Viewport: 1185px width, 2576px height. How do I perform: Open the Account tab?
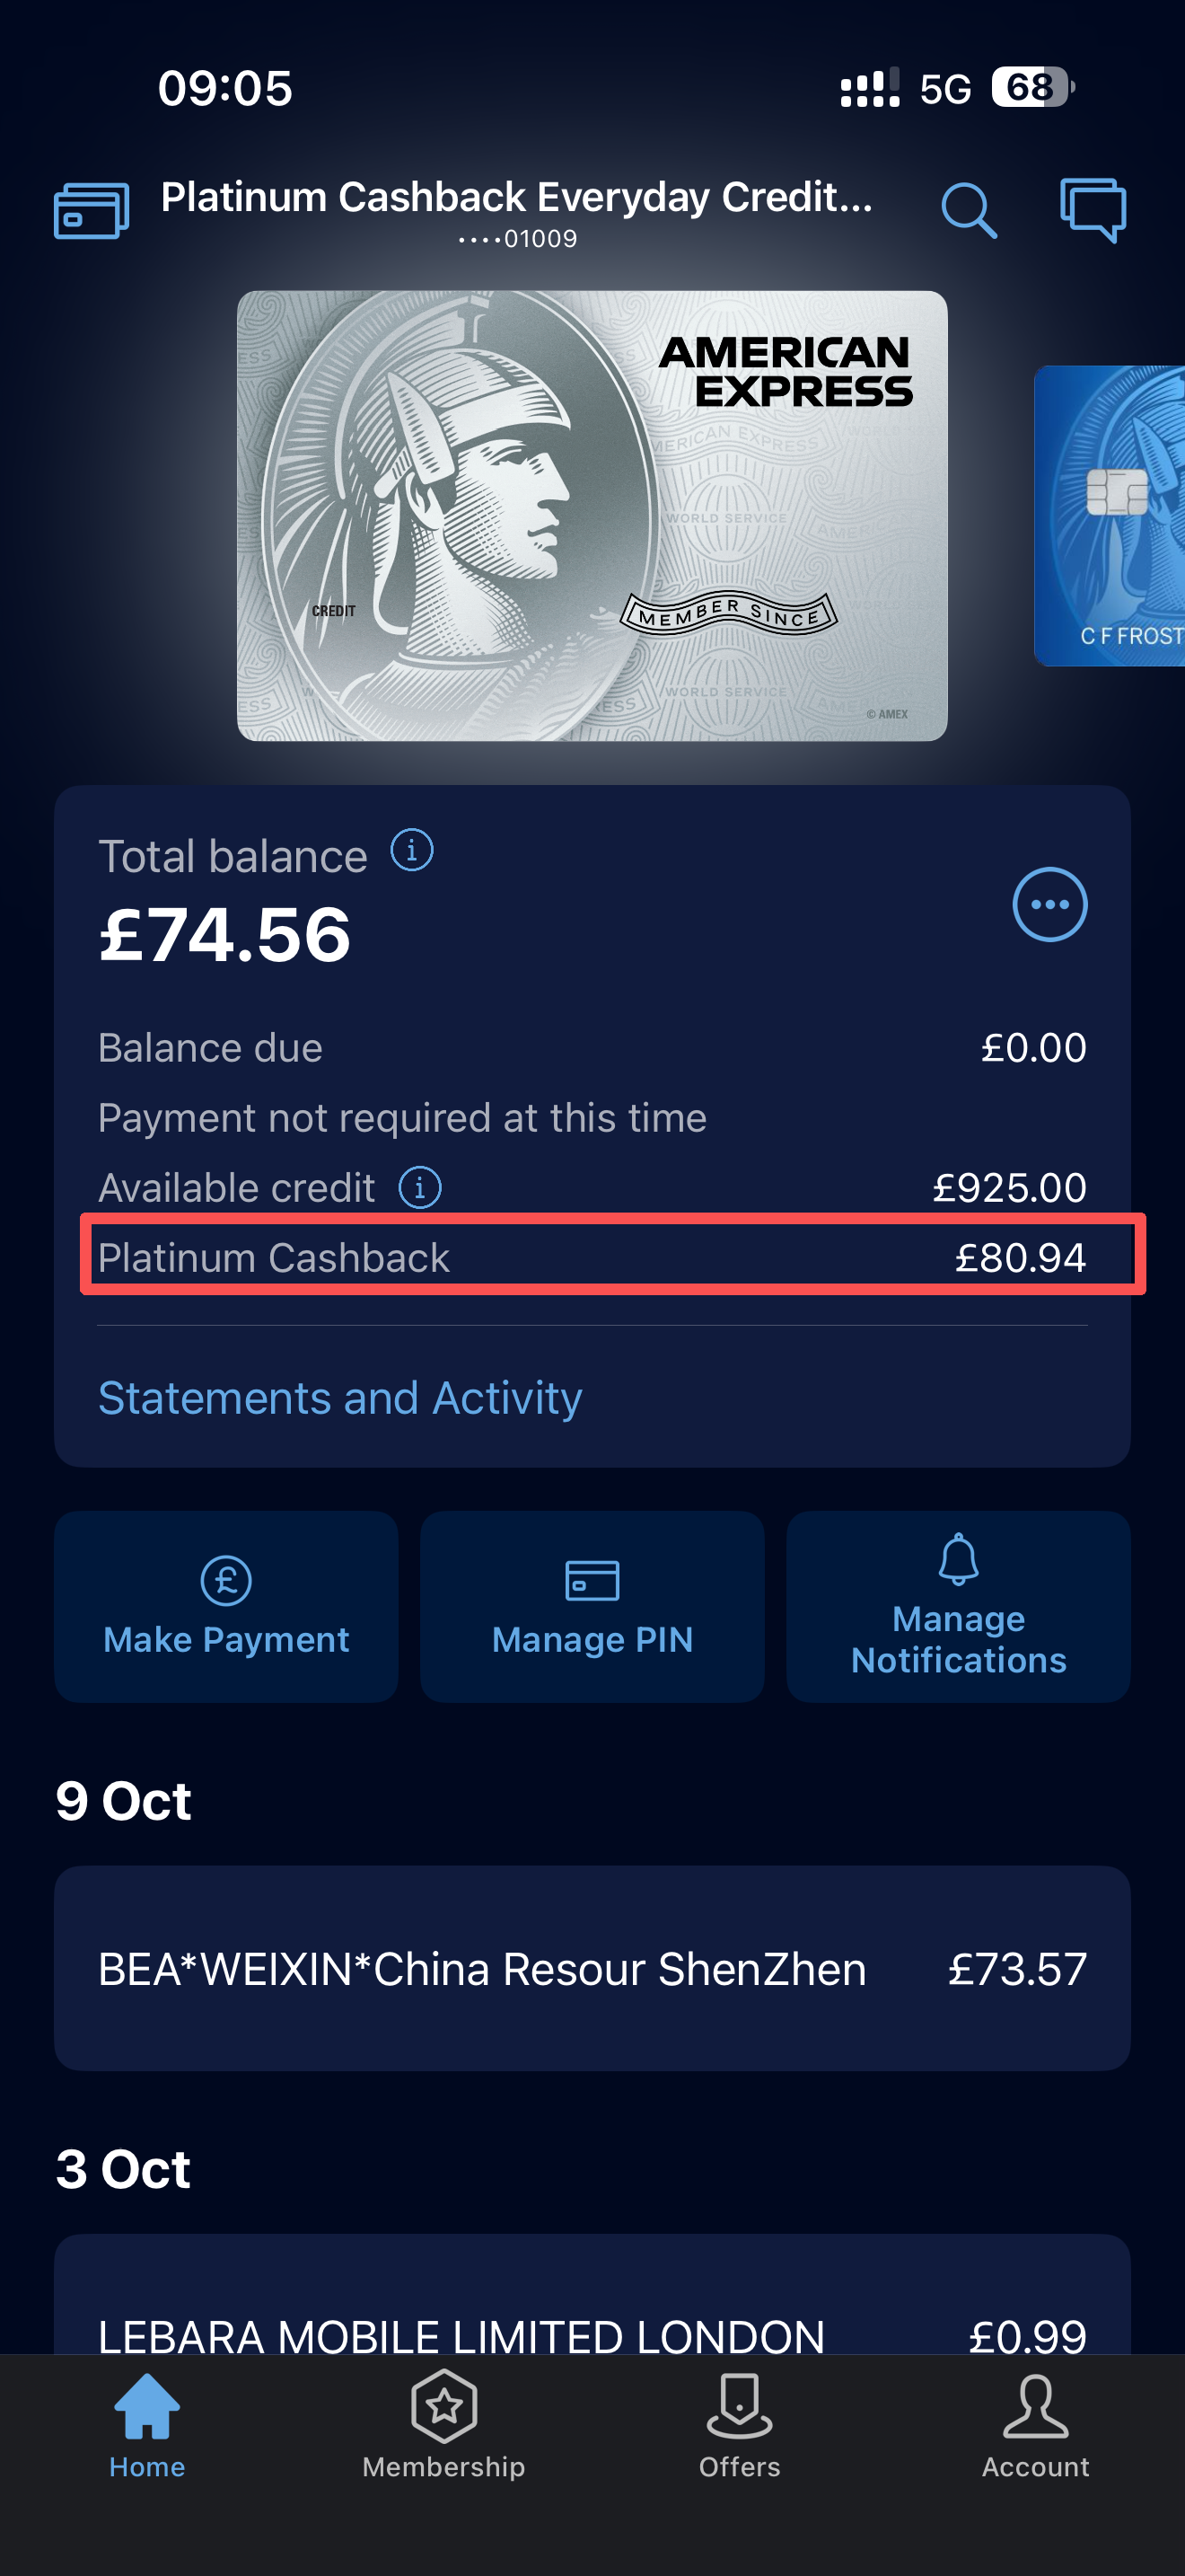1035,2425
